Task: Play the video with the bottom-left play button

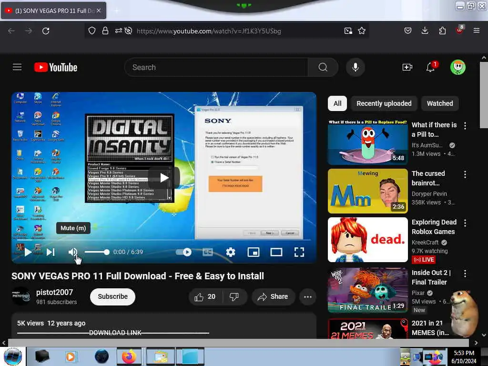Action: coord(28,252)
